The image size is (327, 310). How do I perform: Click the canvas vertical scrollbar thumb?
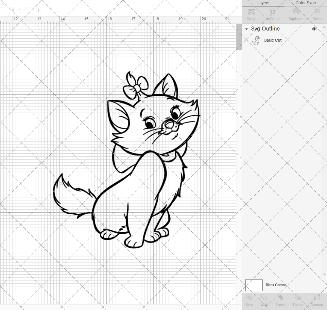(239, 37)
